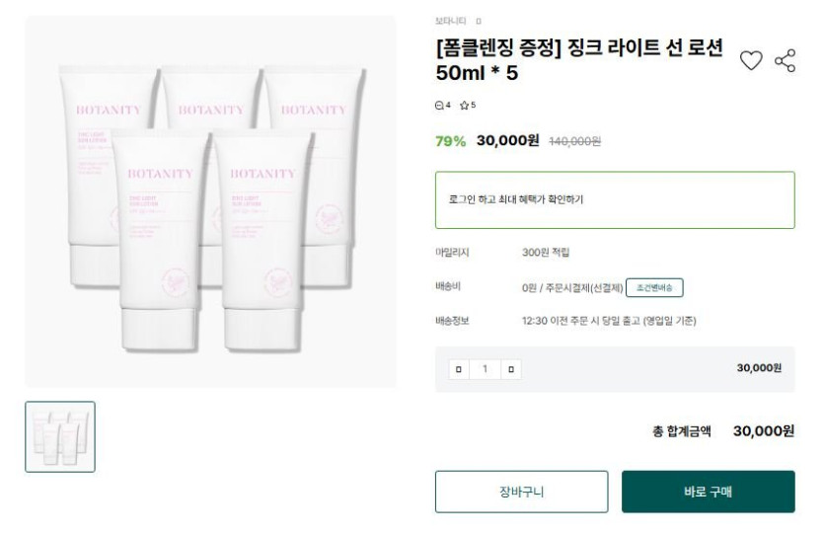The image size is (824, 535).
Task: Open the 보타니티 brand link
Action: point(450,21)
